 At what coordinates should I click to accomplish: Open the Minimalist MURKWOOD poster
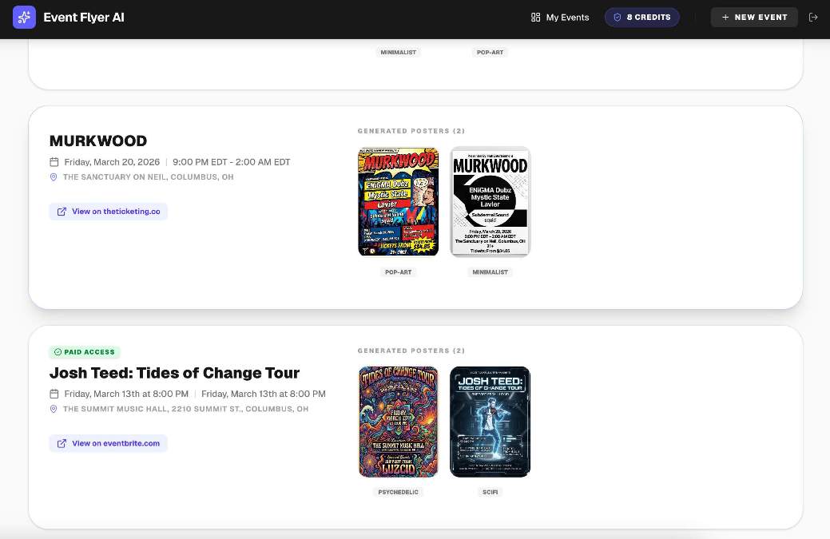pyautogui.click(x=490, y=201)
